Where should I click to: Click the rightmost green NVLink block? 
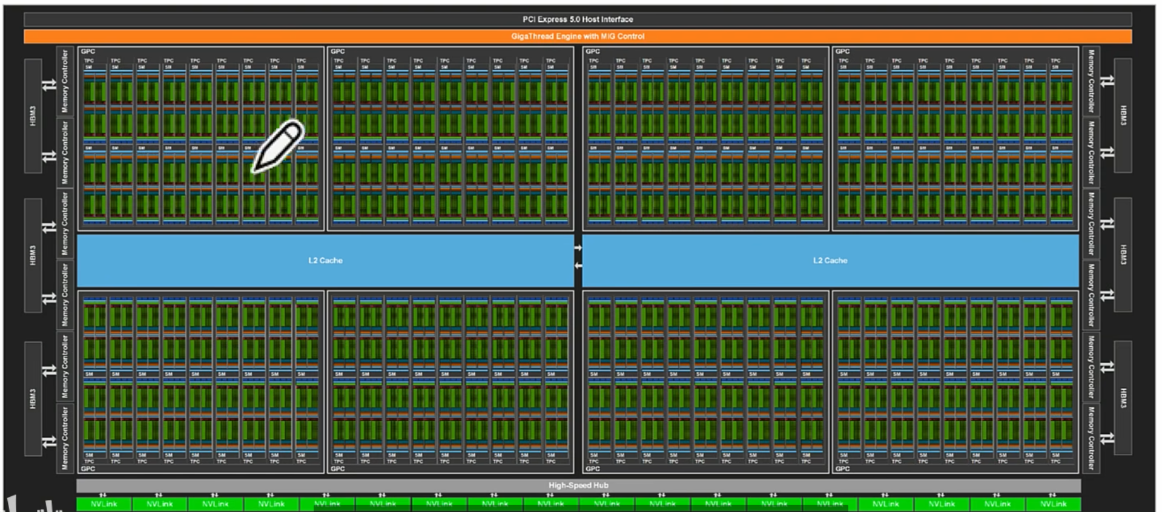click(x=1053, y=504)
